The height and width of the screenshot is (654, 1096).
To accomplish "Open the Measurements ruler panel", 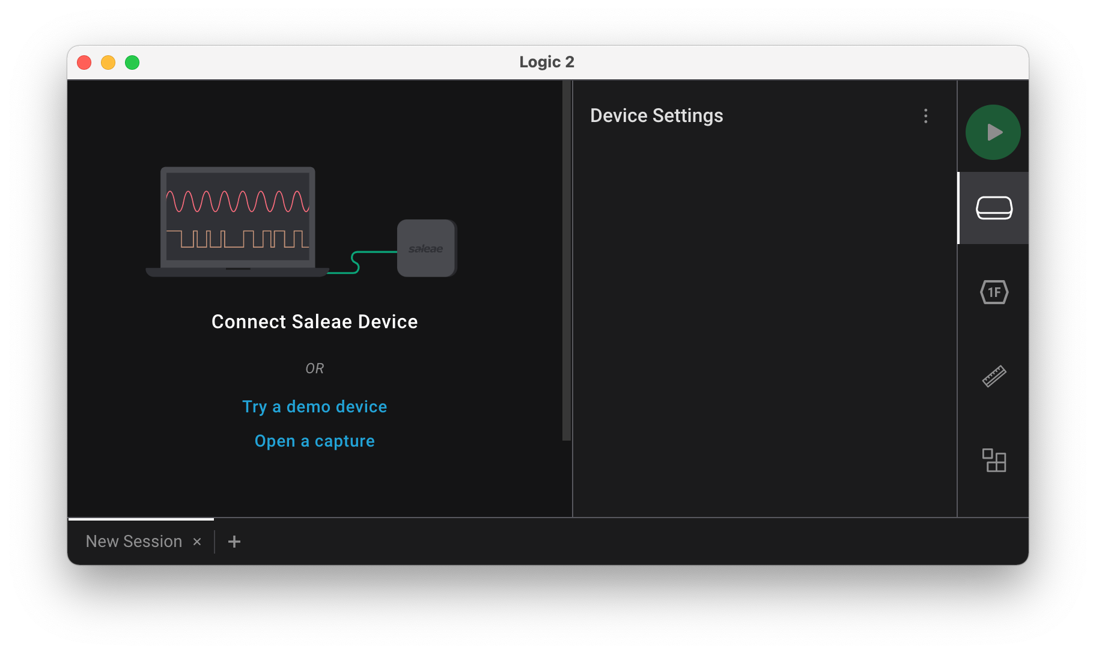I will 994,376.
